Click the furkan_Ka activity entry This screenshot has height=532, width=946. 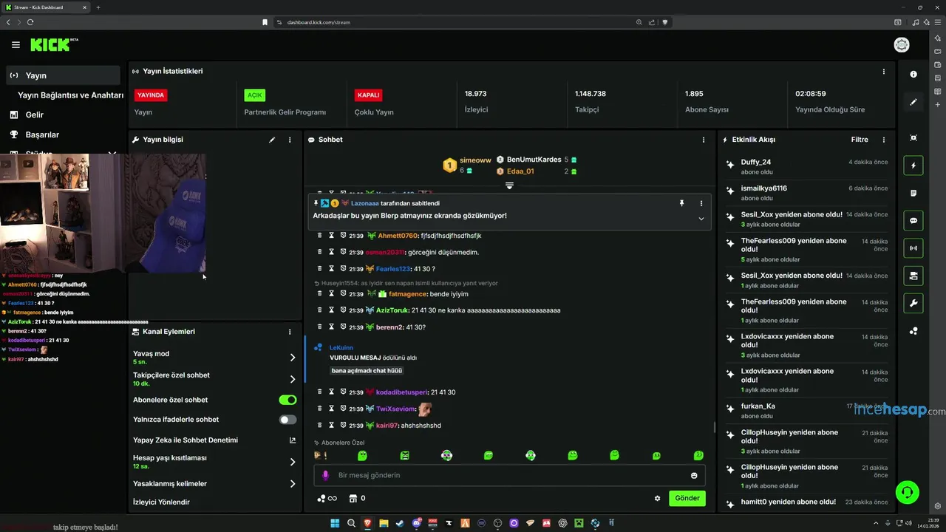[x=807, y=410]
